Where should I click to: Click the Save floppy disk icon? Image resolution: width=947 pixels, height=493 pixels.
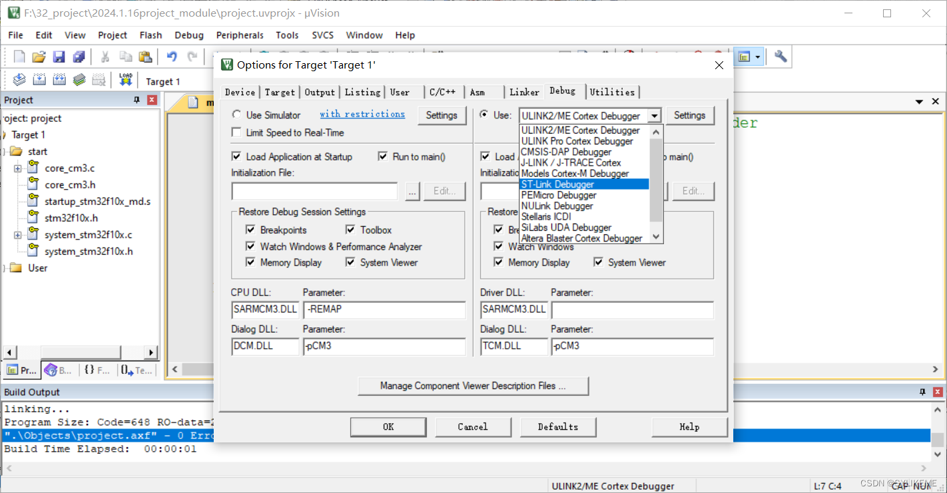pyautogui.click(x=59, y=57)
